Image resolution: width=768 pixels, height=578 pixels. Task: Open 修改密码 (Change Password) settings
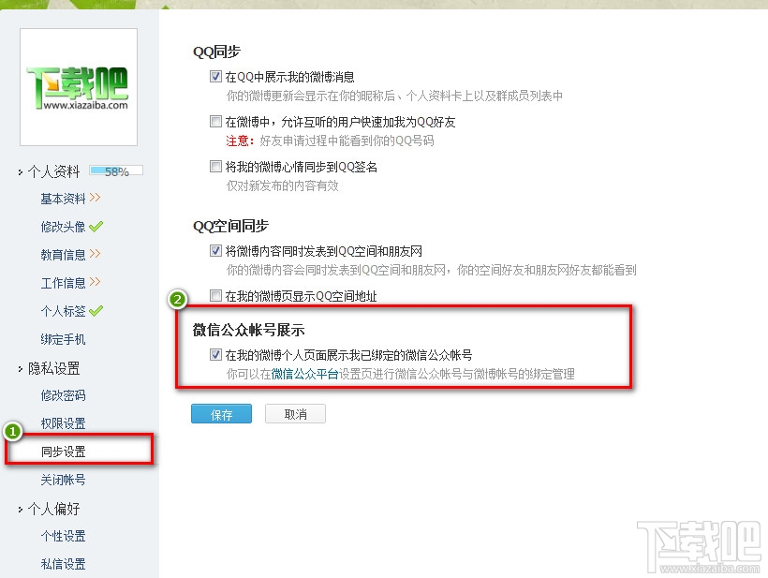tap(63, 395)
